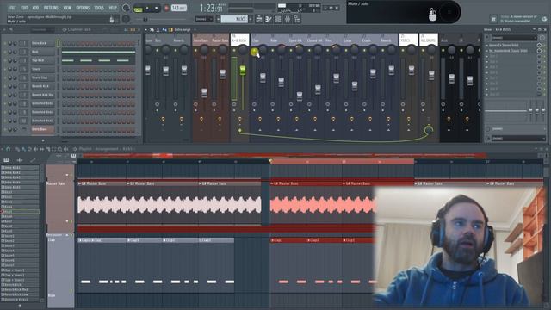Click the transport play button
The width and height of the screenshot is (551, 310).
tap(147, 8)
